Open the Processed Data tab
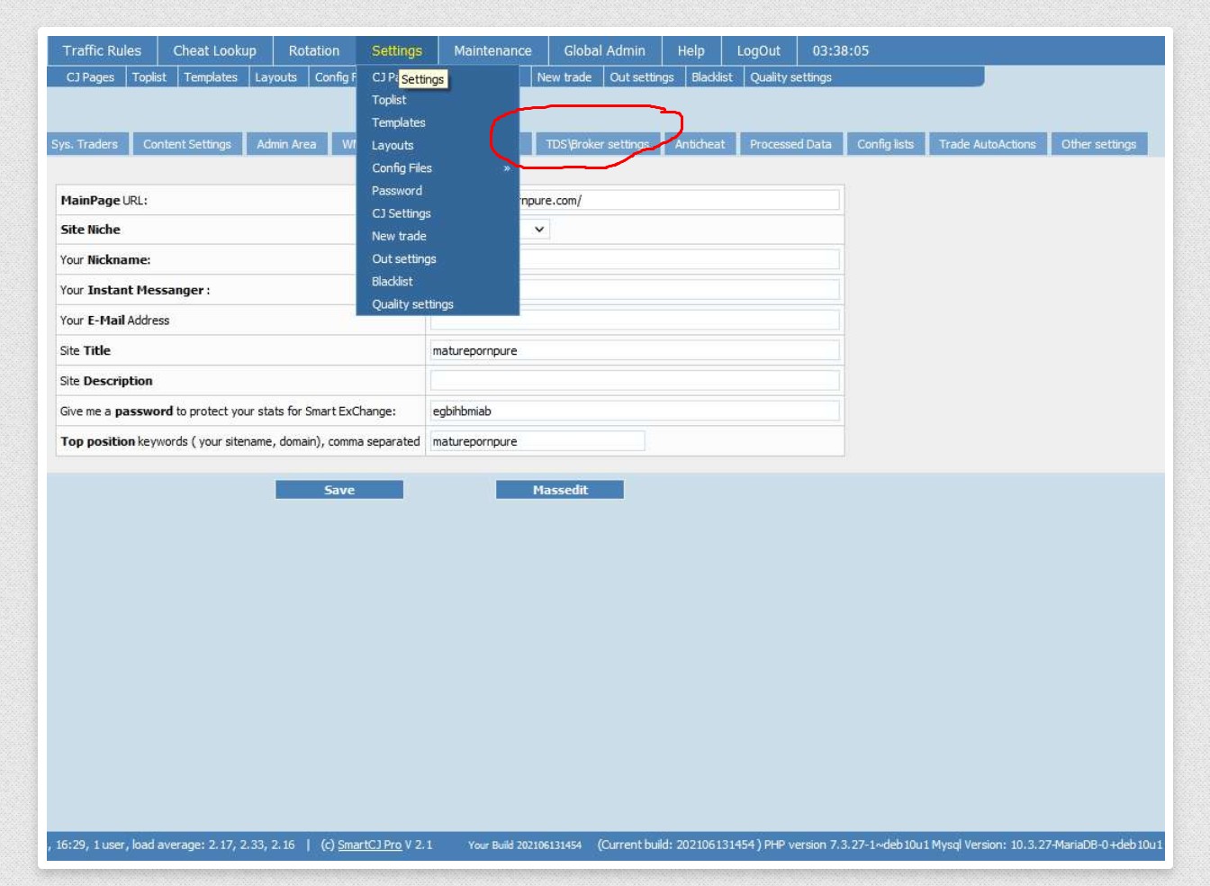This screenshot has width=1210, height=886. [790, 144]
